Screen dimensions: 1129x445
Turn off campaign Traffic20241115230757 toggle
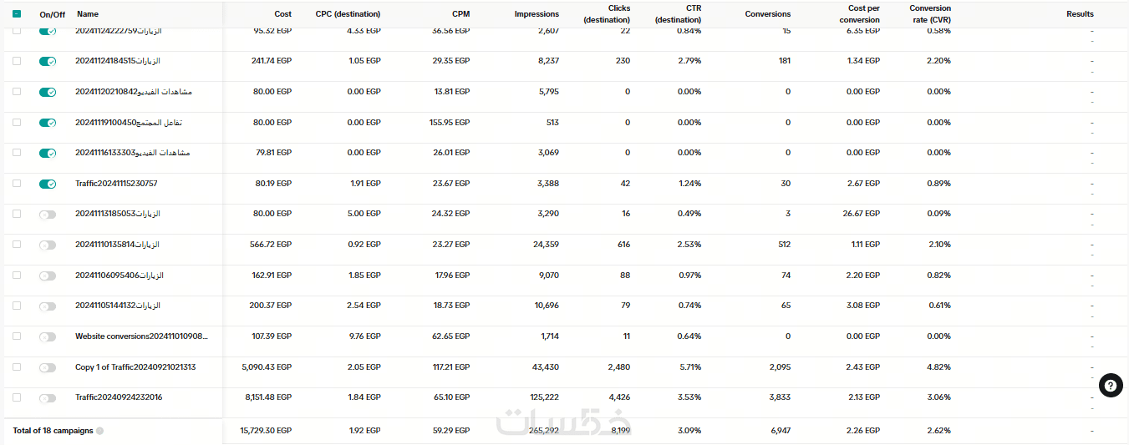click(x=48, y=184)
